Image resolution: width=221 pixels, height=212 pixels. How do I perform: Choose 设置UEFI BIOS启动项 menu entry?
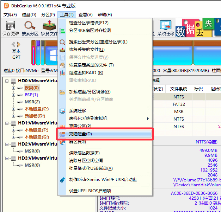point(90,191)
